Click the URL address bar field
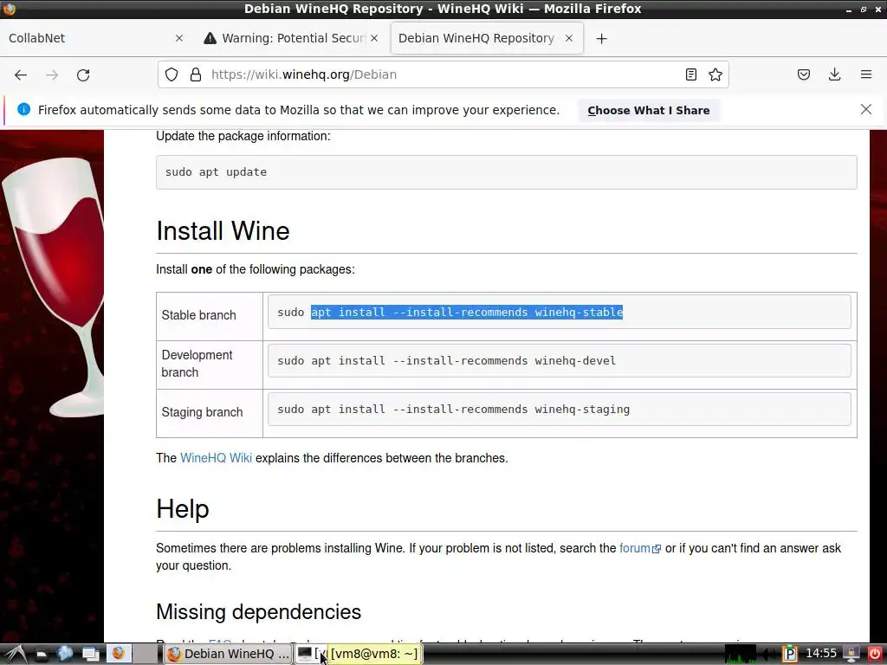The height and width of the screenshot is (665, 887). pyautogui.click(x=443, y=74)
